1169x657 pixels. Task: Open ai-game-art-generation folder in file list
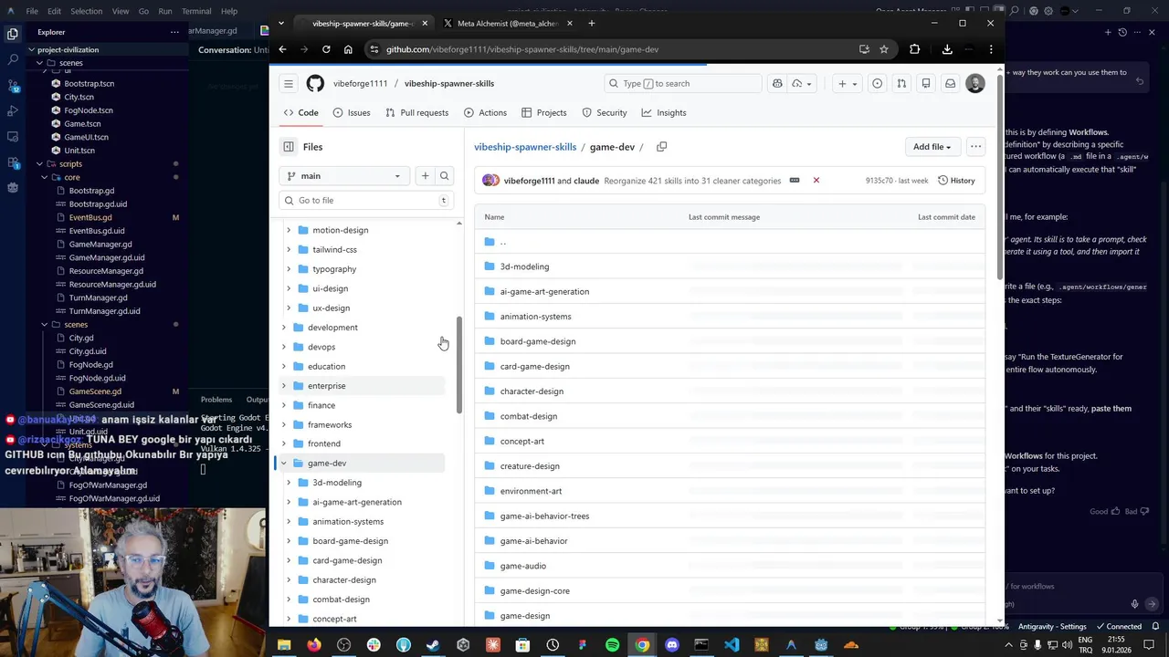click(544, 292)
